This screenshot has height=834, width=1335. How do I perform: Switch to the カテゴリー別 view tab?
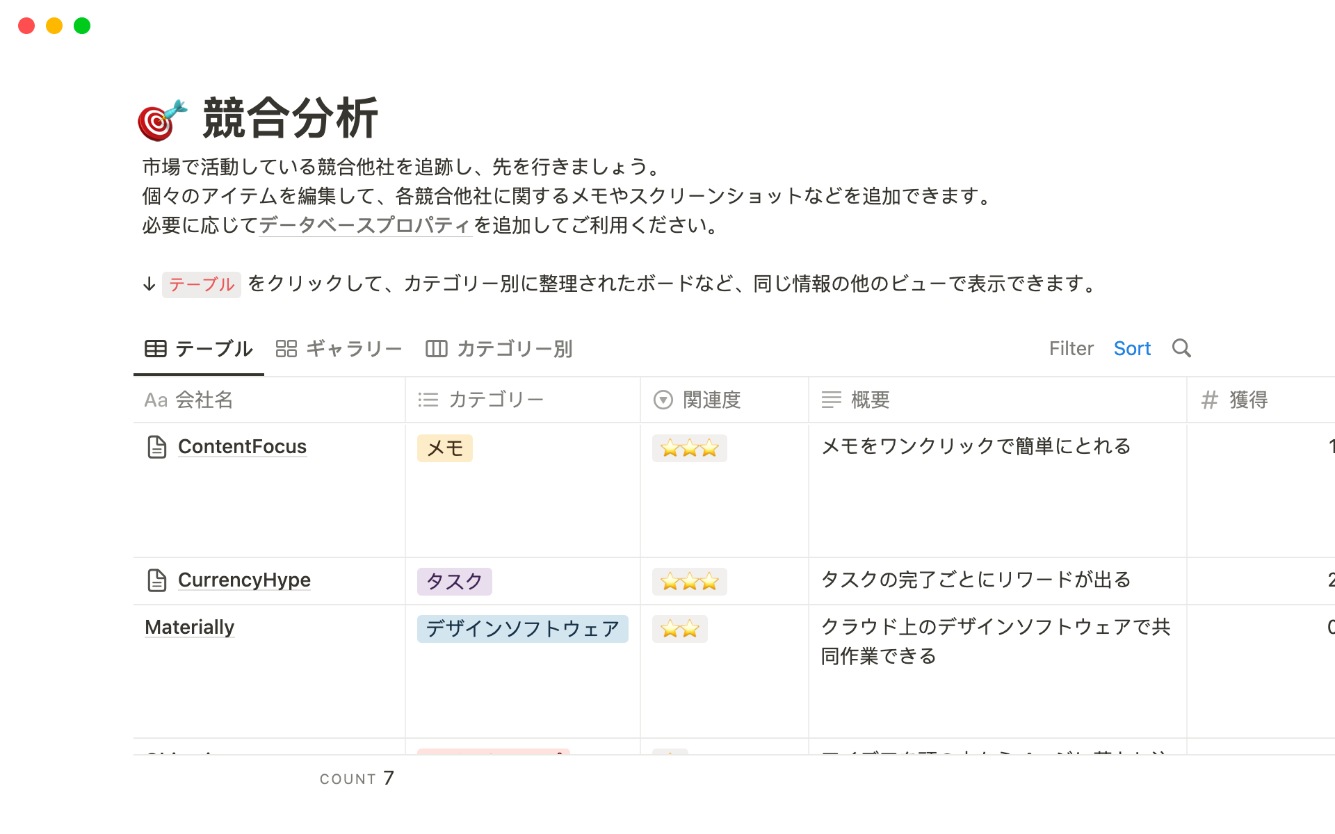tap(514, 349)
